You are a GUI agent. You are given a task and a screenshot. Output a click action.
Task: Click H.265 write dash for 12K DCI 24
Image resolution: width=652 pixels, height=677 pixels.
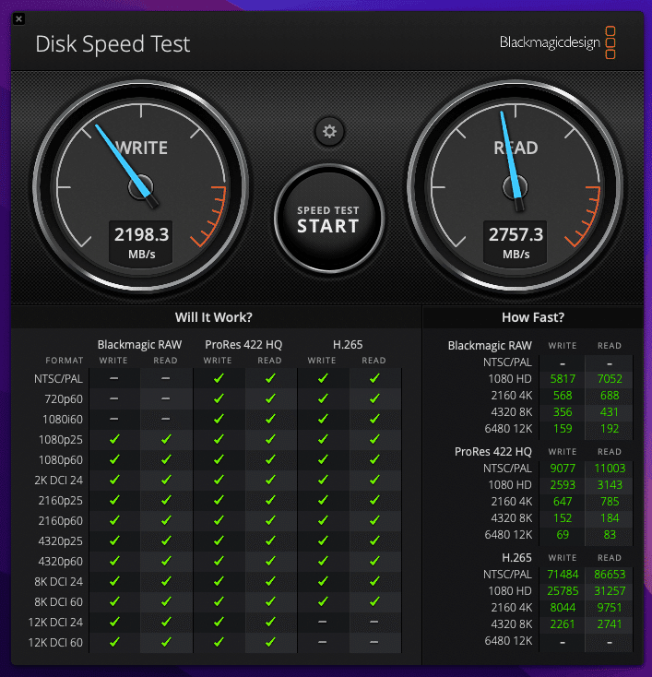(x=322, y=622)
